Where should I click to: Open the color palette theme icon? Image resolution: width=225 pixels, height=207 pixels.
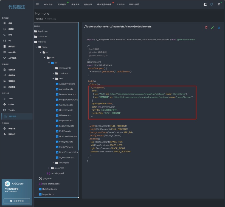(212, 4)
